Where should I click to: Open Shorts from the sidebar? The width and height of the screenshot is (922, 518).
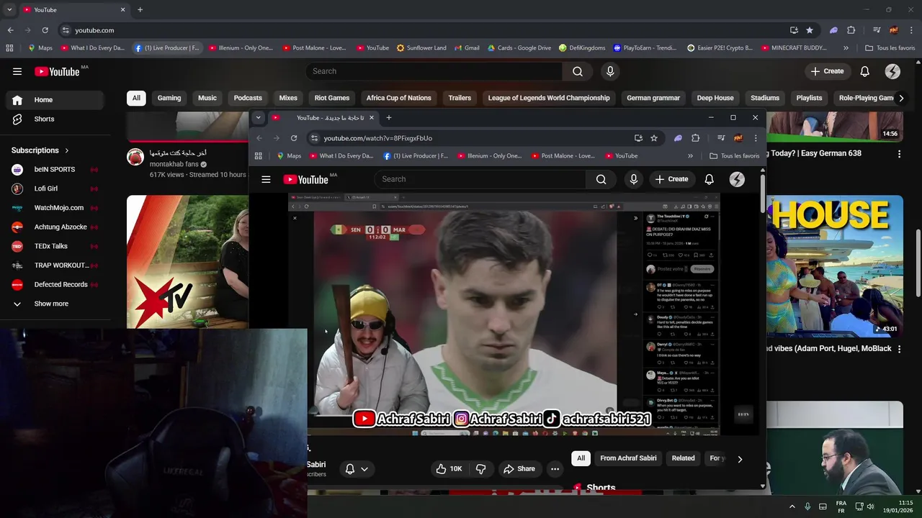coord(55,119)
